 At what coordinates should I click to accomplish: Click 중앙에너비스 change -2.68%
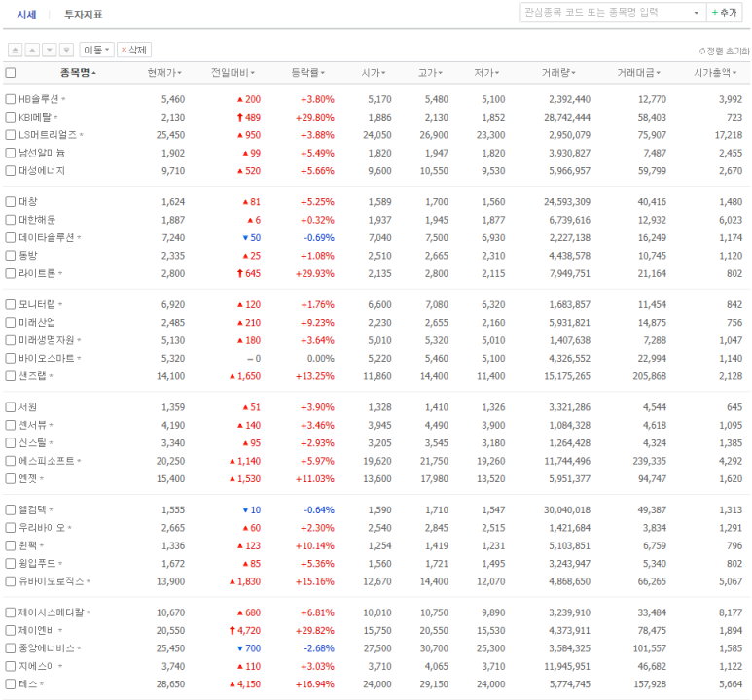[319, 648]
